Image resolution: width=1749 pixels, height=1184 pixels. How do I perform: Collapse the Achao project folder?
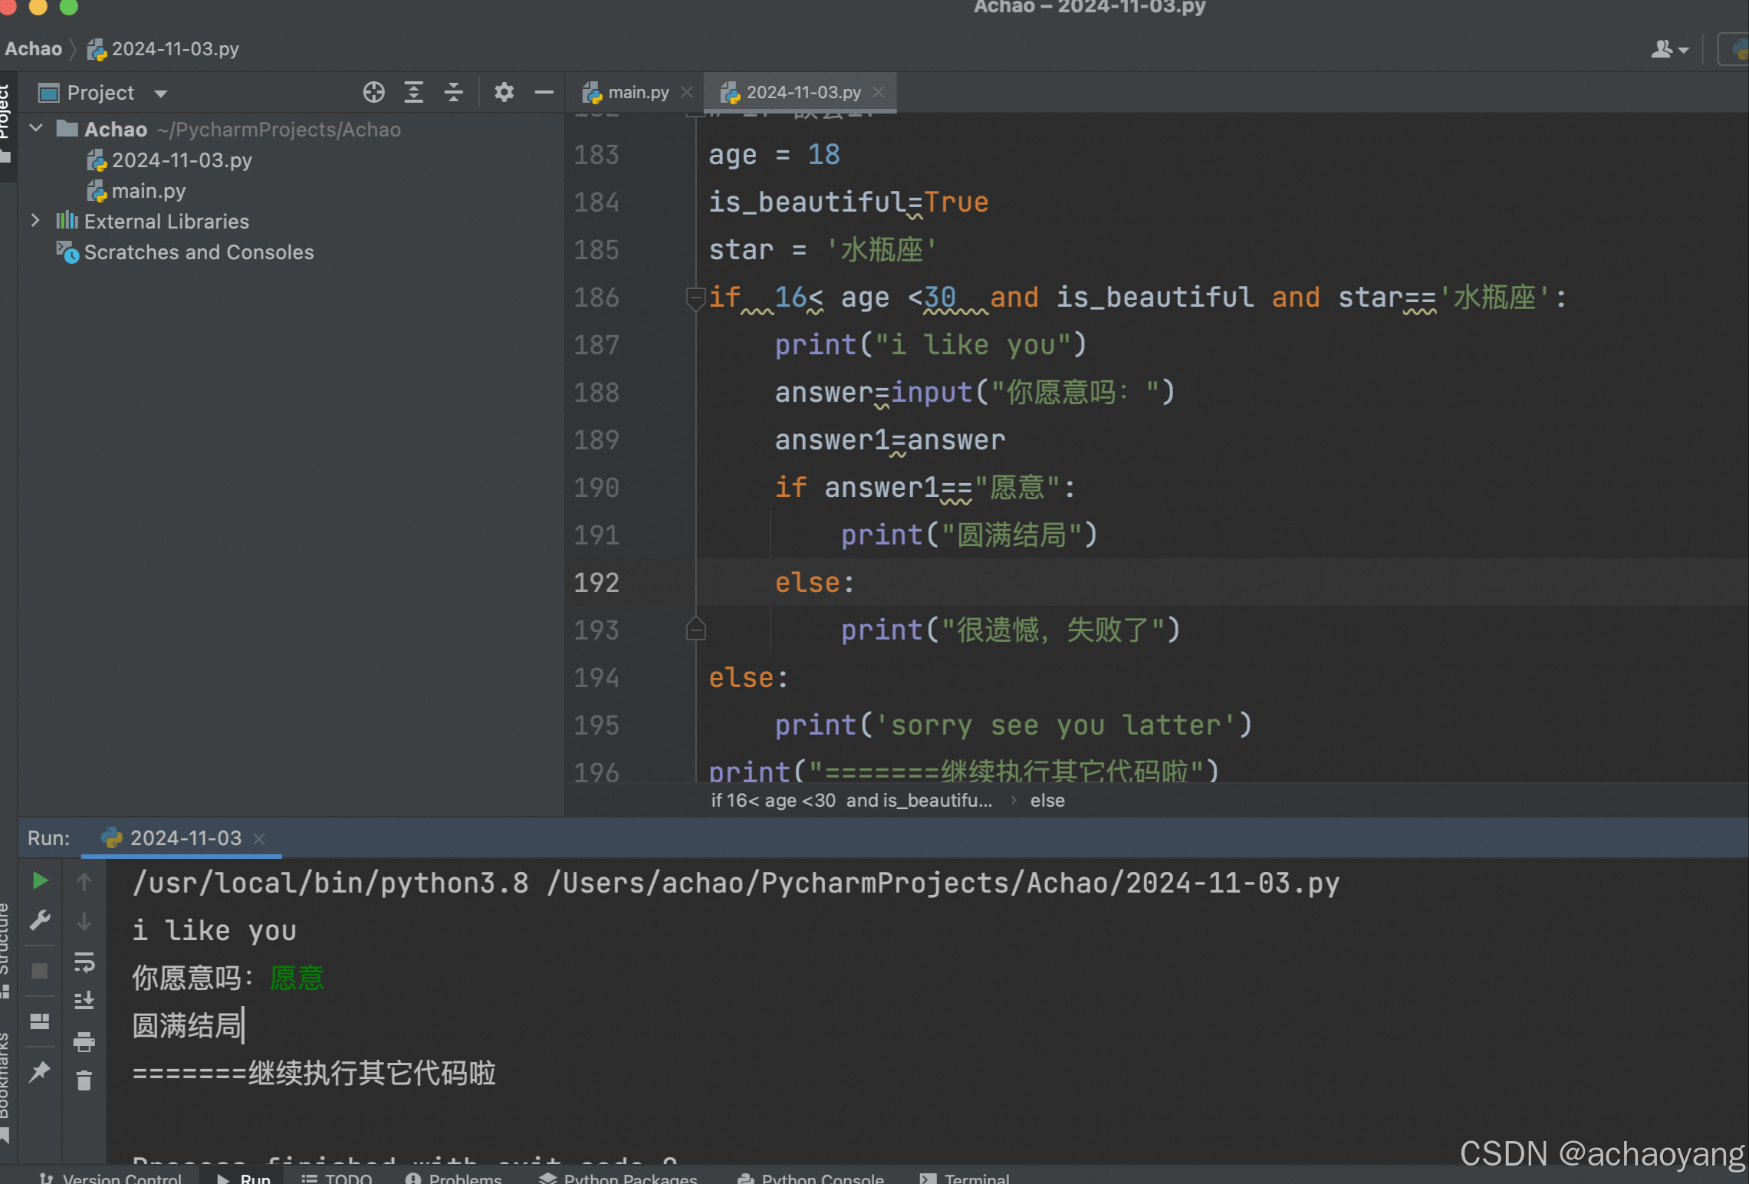(35, 129)
